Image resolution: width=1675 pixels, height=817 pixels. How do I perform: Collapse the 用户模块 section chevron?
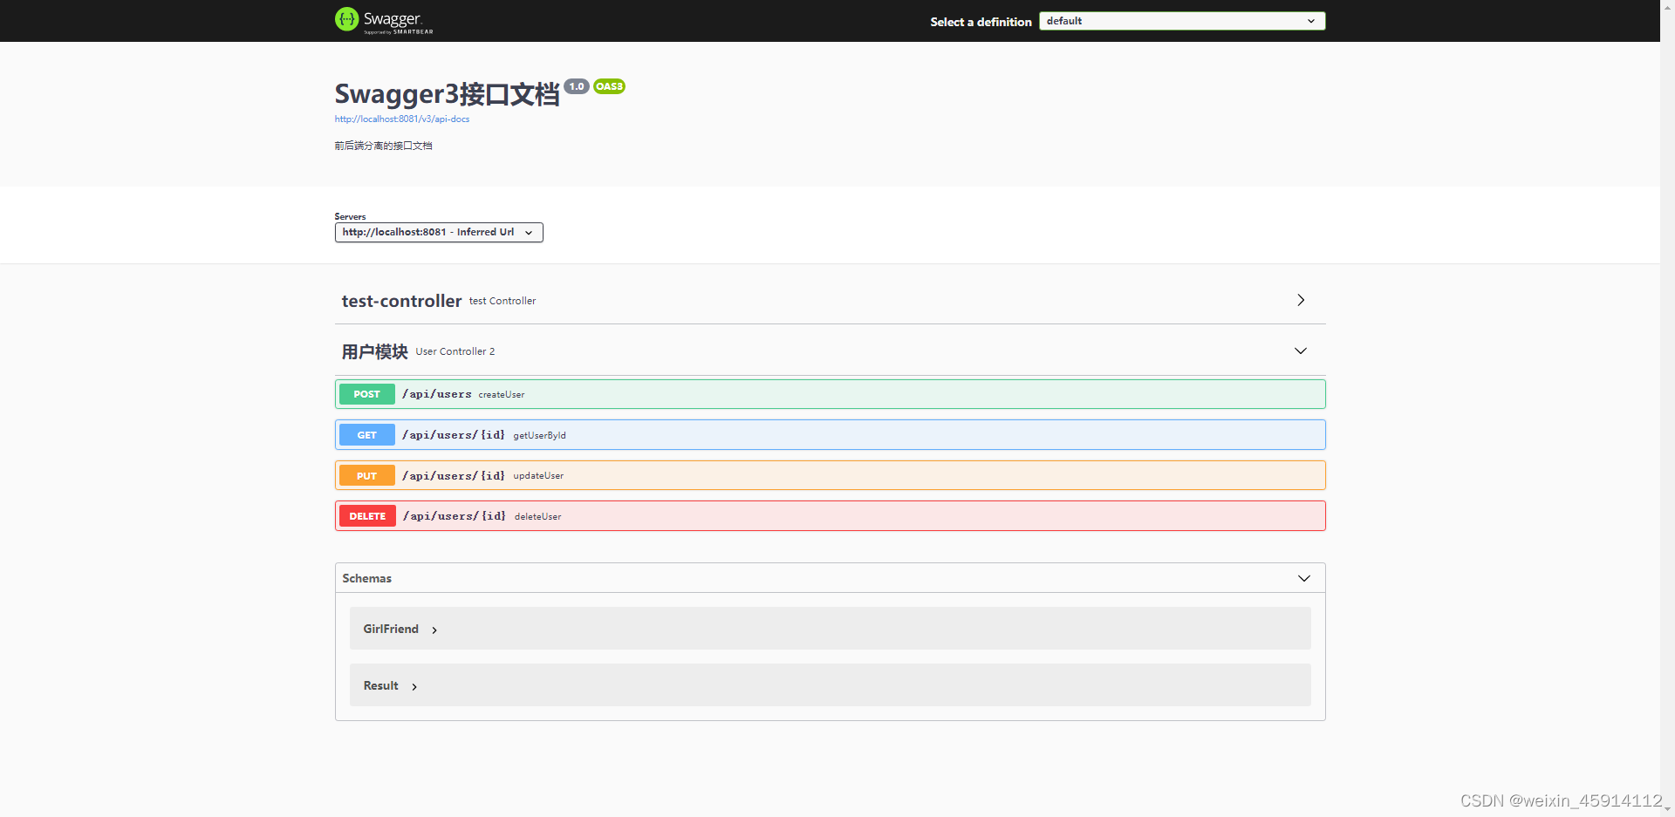(x=1301, y=351)
